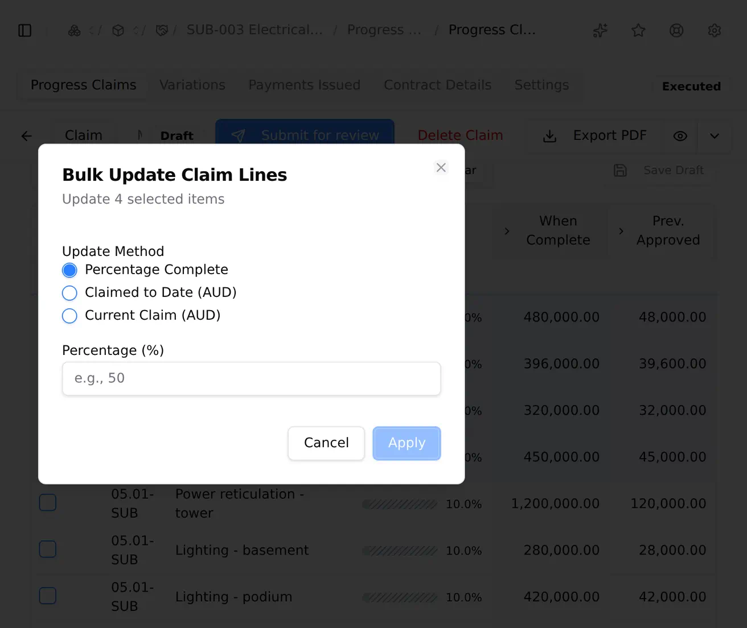747x628 pixels.
Task: Click the Percentage (%) input field
Action: pyautogui.click(x=251, y=379)
